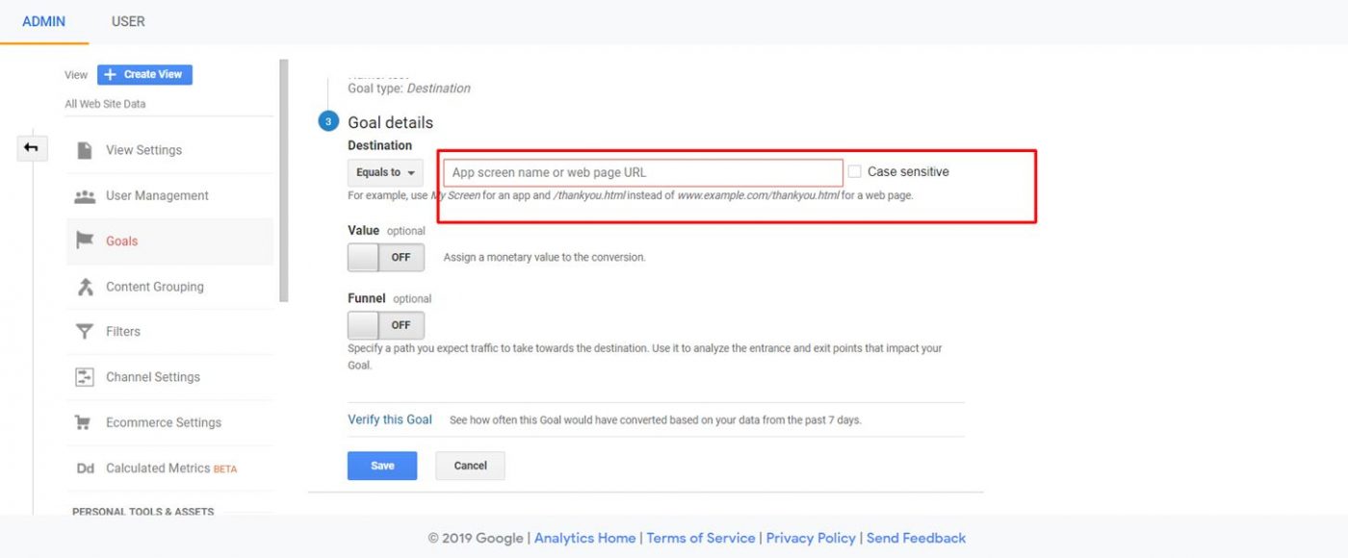1348x558 pixels.
Task: Select the ADMIN tab
Action: click(x=44, y=20)
